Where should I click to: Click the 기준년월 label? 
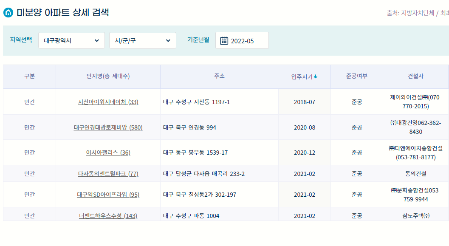tap(198, 40)
